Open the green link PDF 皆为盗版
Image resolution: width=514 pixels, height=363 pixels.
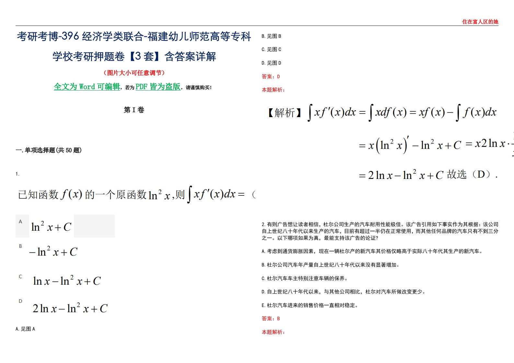tap(158, 87)
